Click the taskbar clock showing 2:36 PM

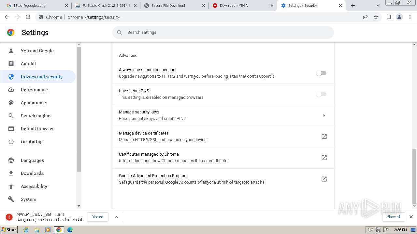coord(400,230)
